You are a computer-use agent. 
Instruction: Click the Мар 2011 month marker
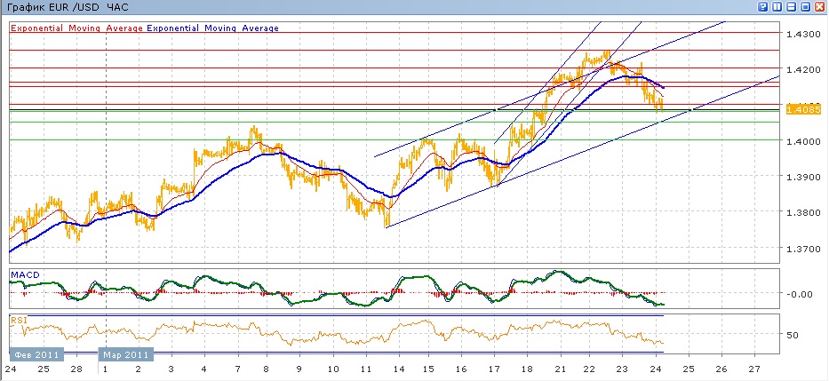coord(126,354)
